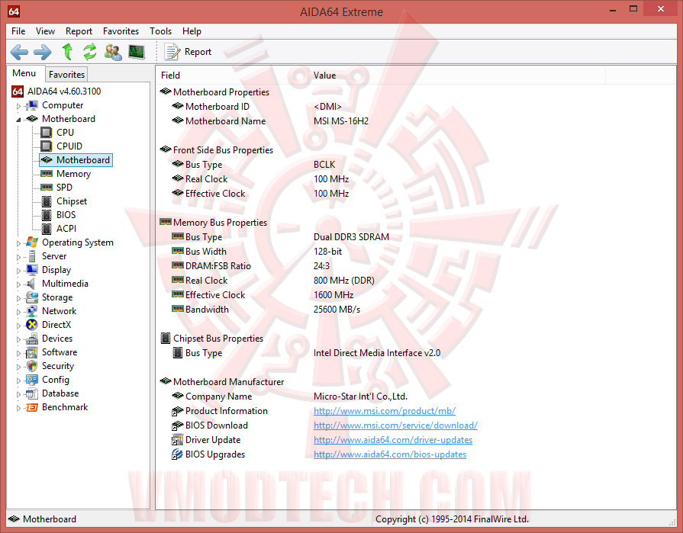Click the CPU chip icon in tree

[47, 132]
